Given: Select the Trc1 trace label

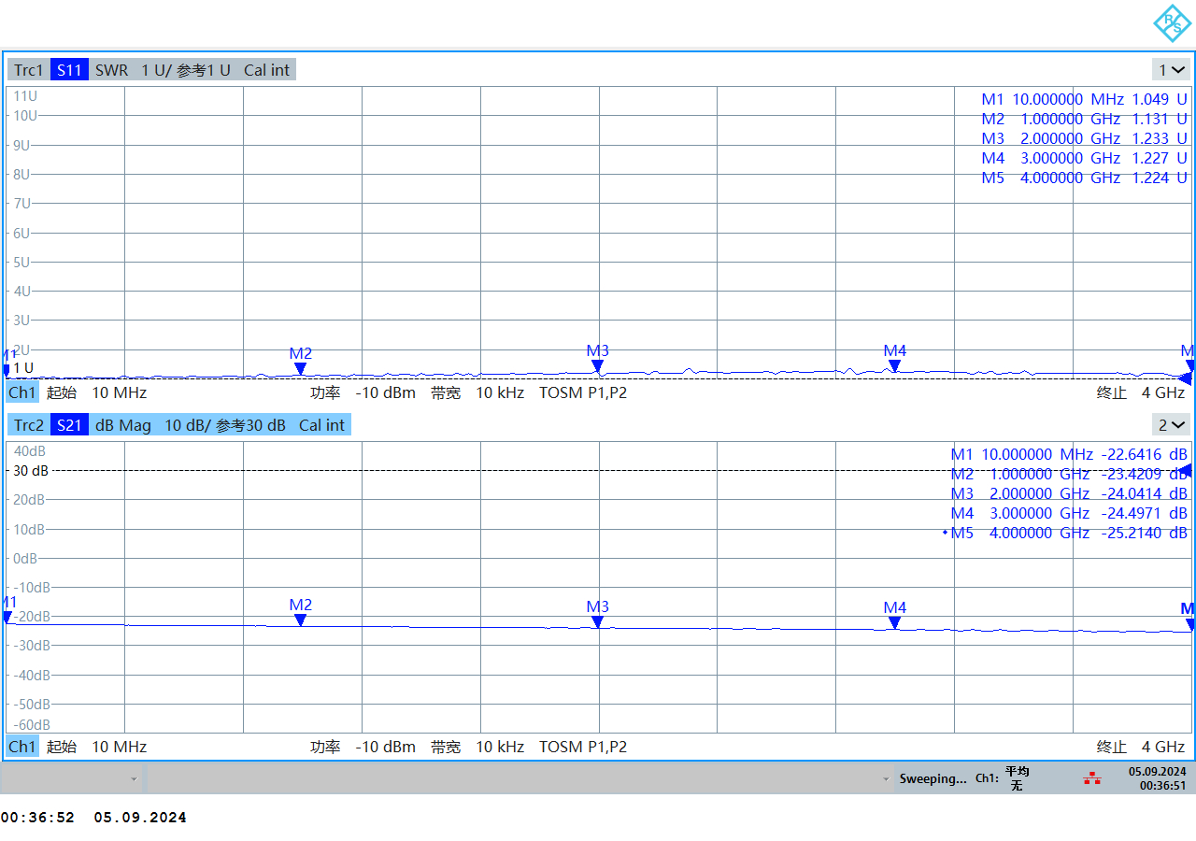Looking at the screenshot, I should pyautogui.click(x=28, y=70).
